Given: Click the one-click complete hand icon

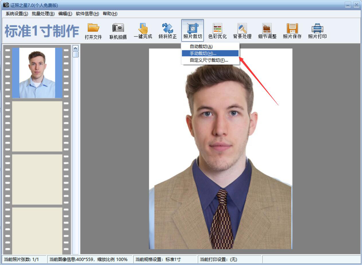Looking at the screenshot, I should pyautogui.click(x=143, y=28).
